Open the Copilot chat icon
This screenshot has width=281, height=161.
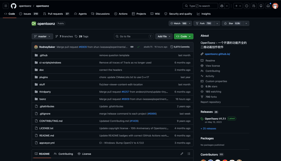[222, 6]
